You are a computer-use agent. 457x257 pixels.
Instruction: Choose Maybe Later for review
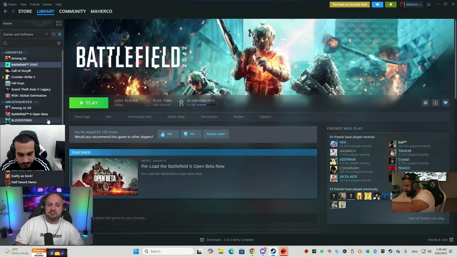216,134
